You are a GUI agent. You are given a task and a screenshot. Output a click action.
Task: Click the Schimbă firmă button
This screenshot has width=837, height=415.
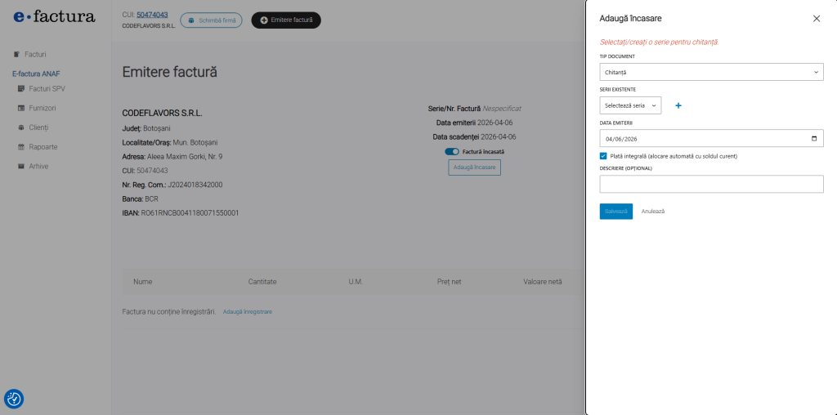point(212,20)
